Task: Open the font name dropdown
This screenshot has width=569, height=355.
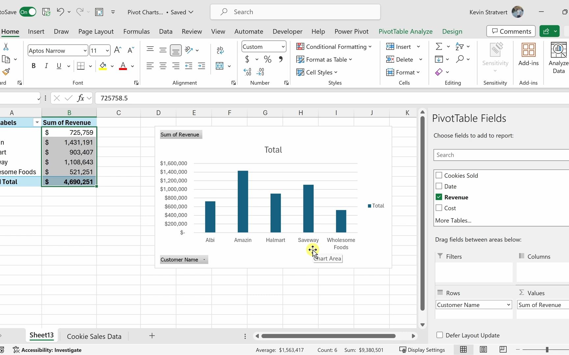Action: [85, 51]
